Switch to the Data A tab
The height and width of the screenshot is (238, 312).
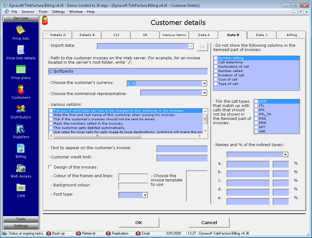pyautogui.click(x=204, y=35)
